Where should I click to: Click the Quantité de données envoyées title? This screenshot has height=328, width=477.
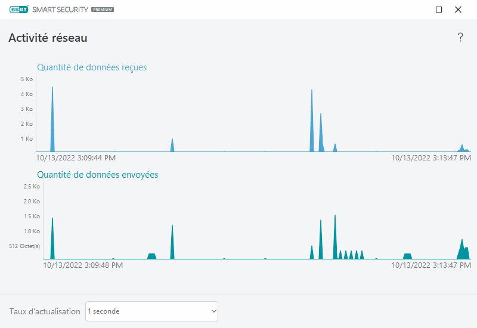click(97, 175)
